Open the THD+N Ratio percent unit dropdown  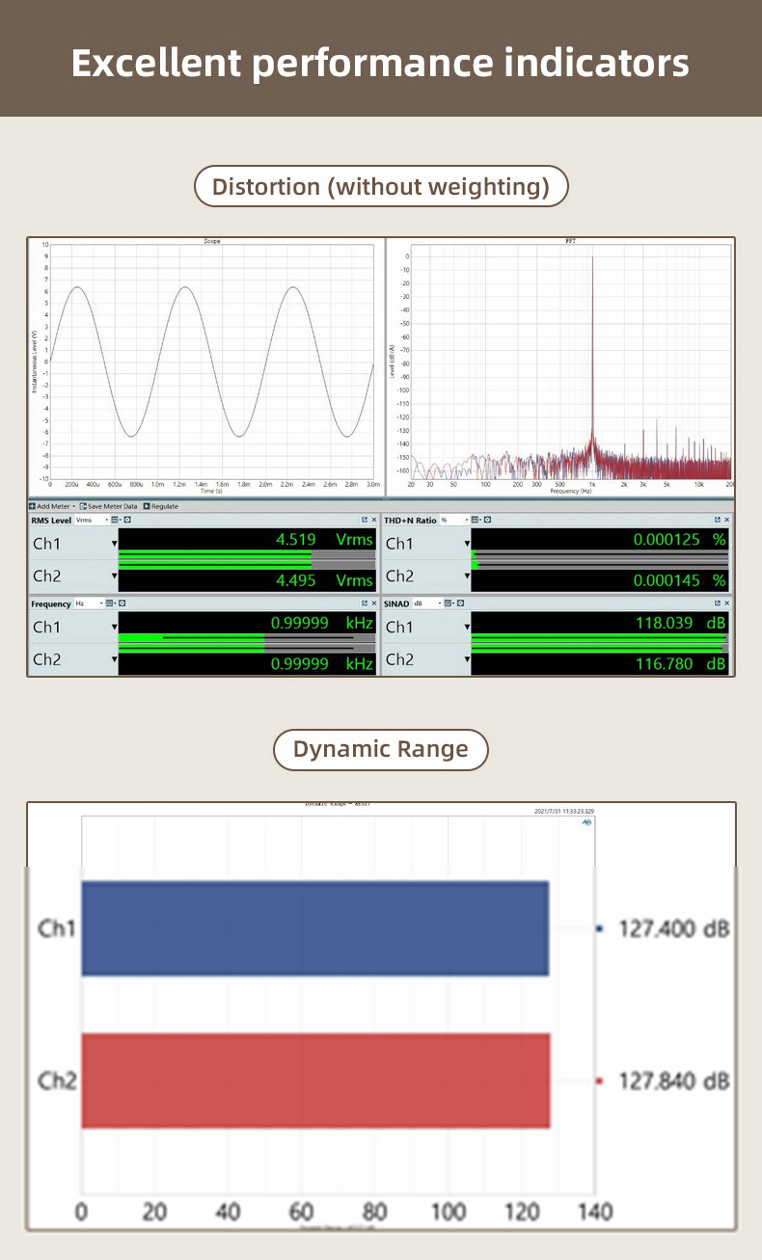(467, 521)
